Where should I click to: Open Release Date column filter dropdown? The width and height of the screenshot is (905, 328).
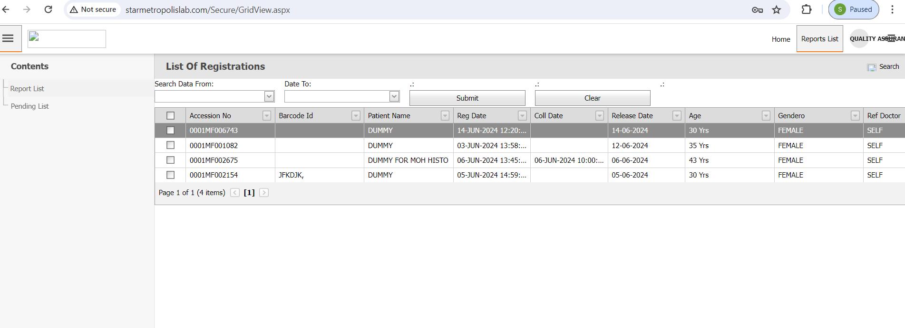point(677,116)
